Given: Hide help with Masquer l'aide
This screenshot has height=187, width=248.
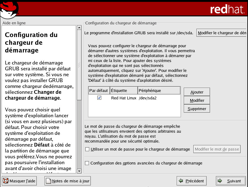Looking at the screenshot, I should tap(19, 181).
